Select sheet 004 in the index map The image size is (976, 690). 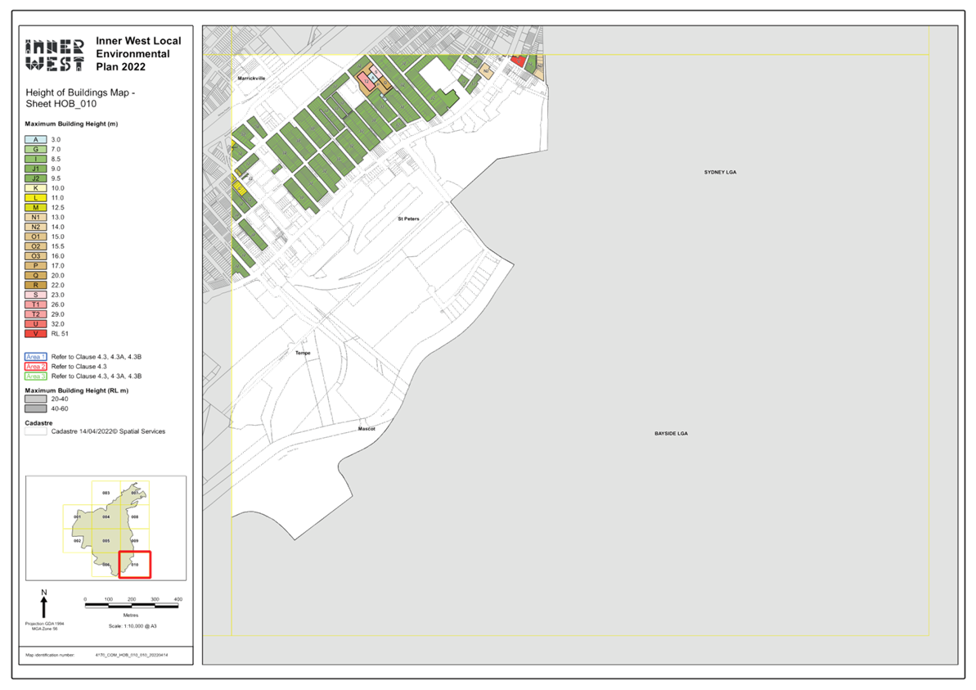[x=106, y=516]
